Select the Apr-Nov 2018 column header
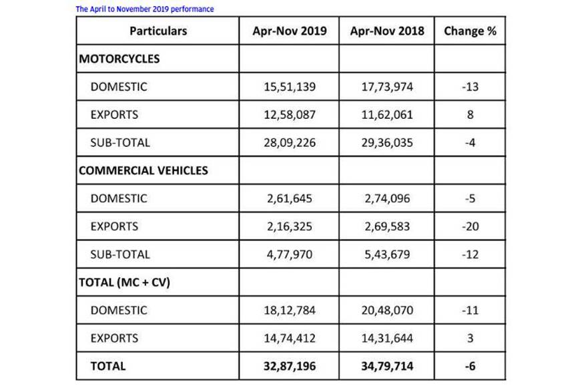 (x=386, y=31)
